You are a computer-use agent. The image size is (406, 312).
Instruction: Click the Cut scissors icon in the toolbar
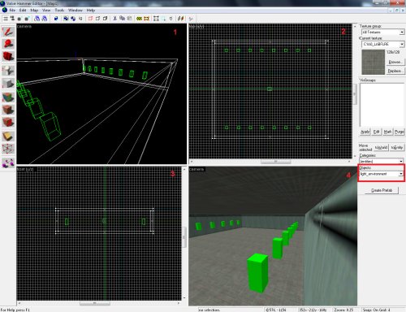tap(114, 19)
